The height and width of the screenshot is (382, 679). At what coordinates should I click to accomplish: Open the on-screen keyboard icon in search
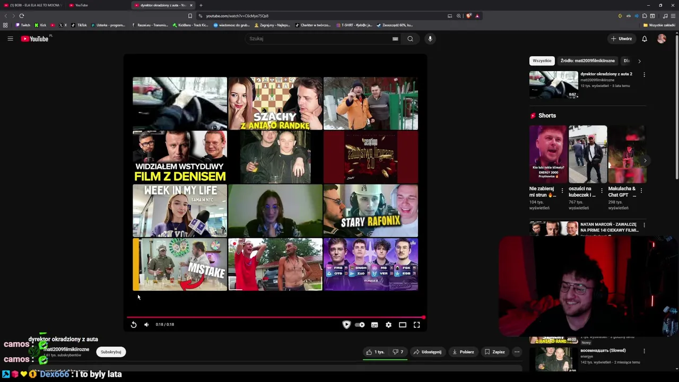tap(395, 39)
